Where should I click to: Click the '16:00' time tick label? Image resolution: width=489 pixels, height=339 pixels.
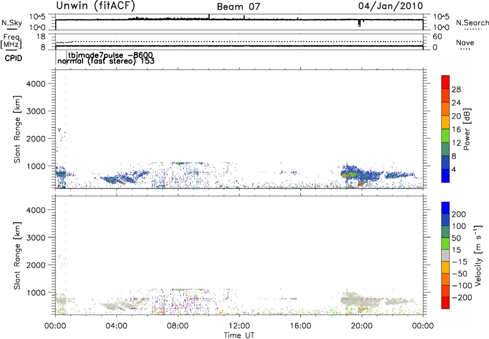300,326
